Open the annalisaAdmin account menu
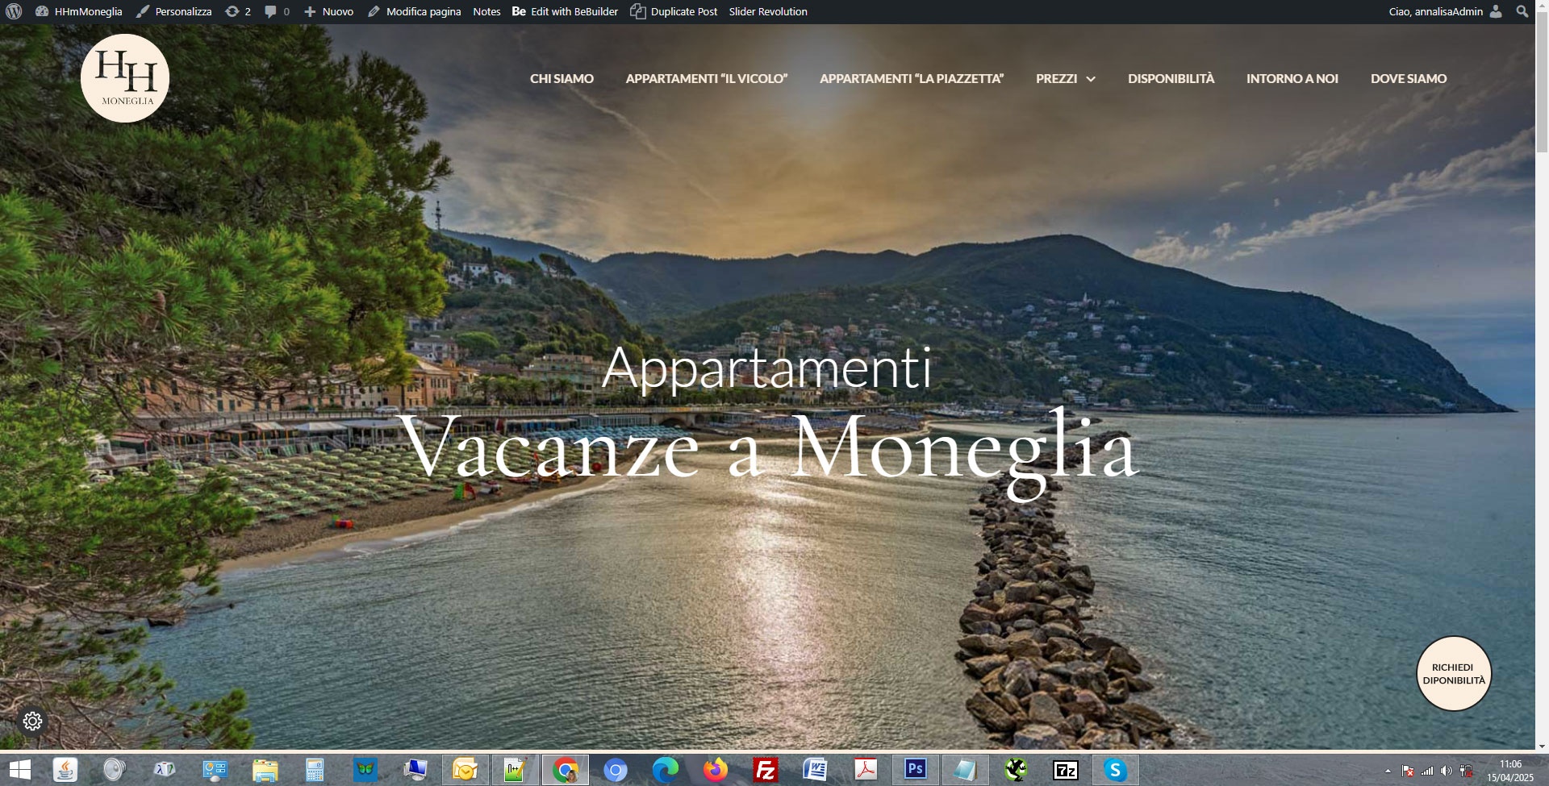 (x=1444, y=11)
